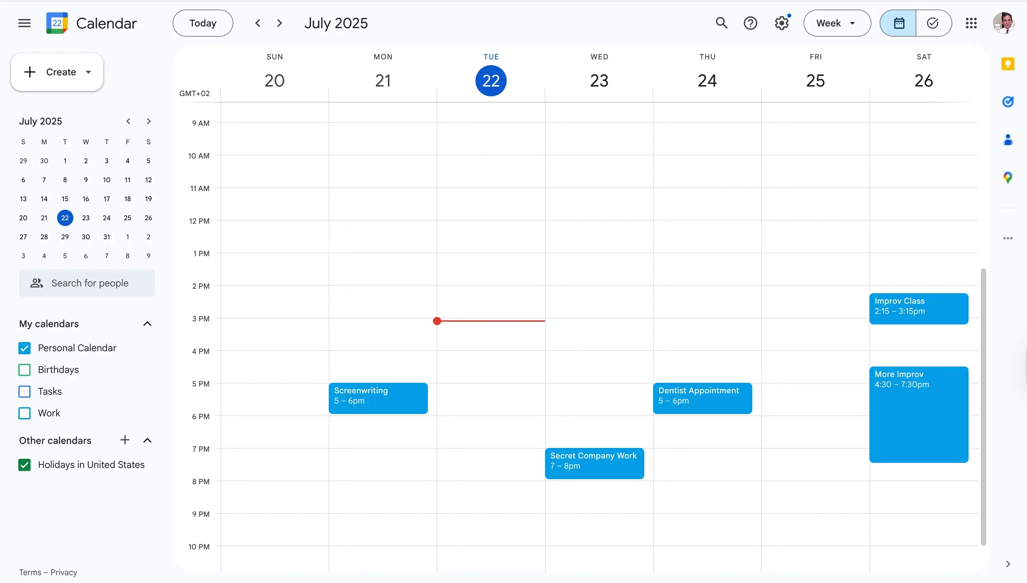The width and height of the screenshot is (1027, 583).
Task: Open Google Keep in the side panel
Action: pos(1008,64)
